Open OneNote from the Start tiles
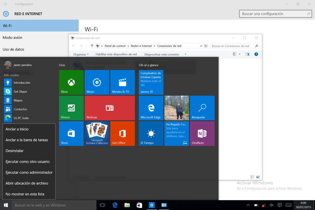The width and height of the screenshot is (315, 210). (x=202, y=133)
